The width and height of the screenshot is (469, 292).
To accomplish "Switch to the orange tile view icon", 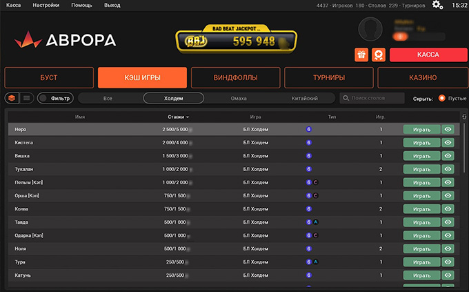I will (12, 98).
